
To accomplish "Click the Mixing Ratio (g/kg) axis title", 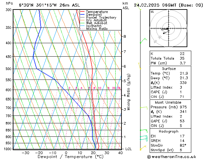I will pos(128,92).
